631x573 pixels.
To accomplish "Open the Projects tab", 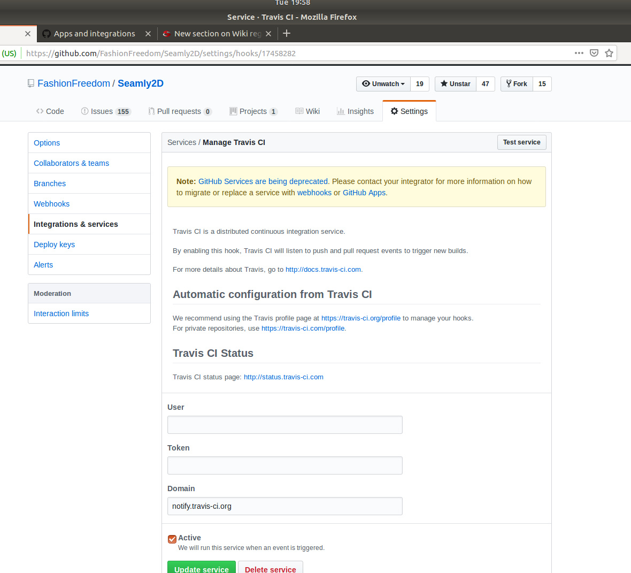I will [253, 111].
